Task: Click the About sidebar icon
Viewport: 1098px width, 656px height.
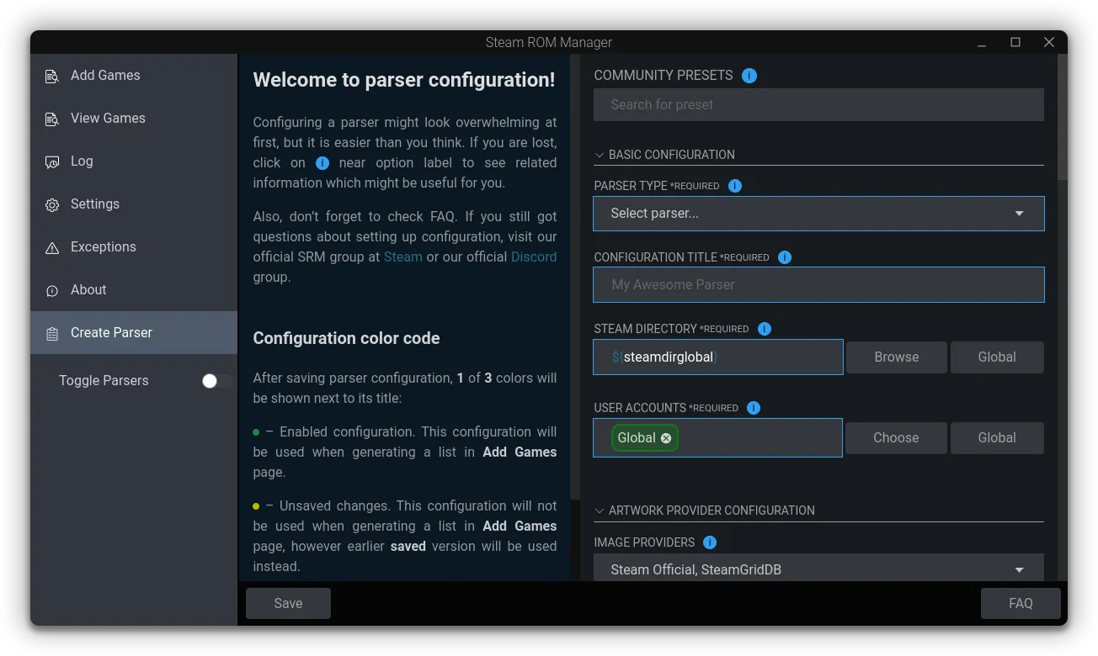Action: (x=52, y=290)
